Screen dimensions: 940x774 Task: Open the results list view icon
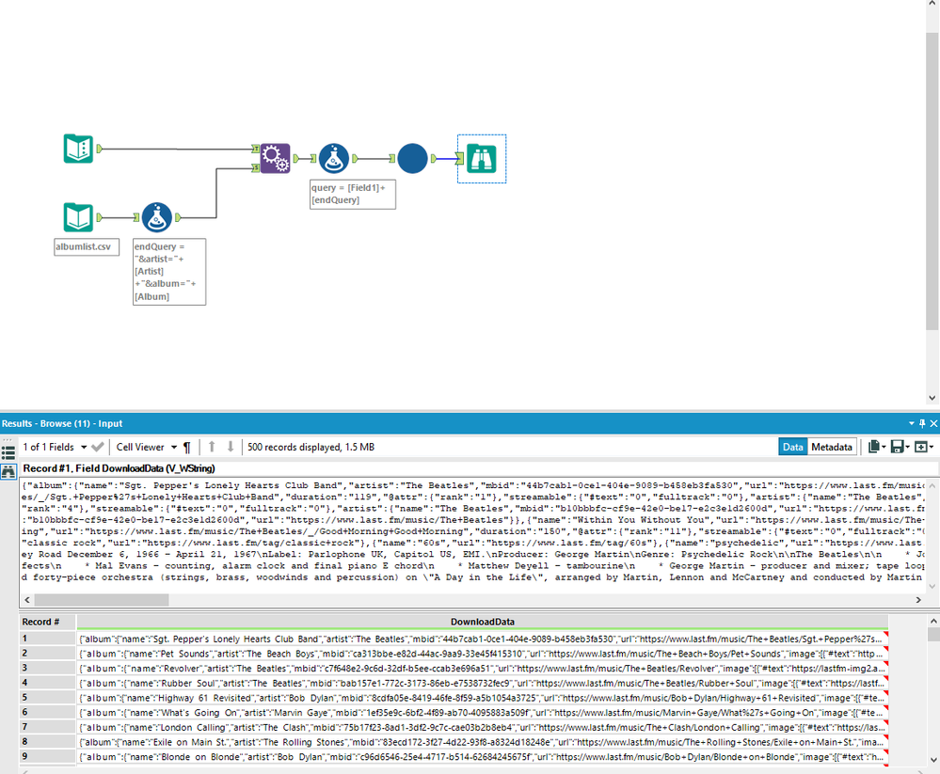(x=8, y=452)
